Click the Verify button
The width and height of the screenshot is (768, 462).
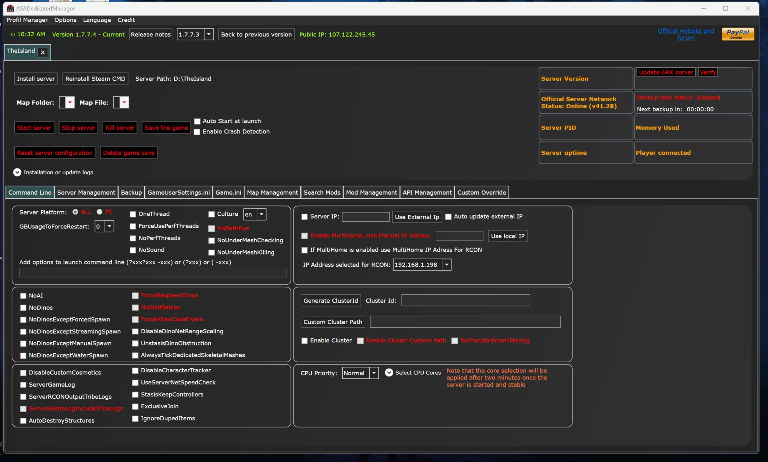click(x=708, y=72)
